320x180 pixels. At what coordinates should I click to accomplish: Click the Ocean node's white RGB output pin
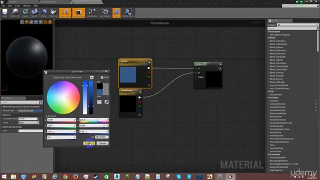pyautogui.click(x=148, y=68)
